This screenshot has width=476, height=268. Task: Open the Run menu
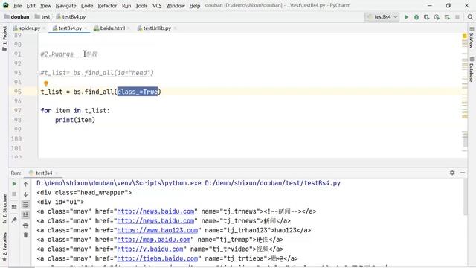[126, 6]
